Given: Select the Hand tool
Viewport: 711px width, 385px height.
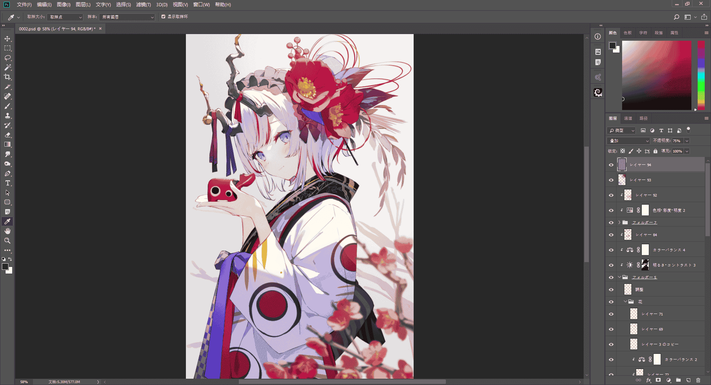Looking at the screenshot, I should point(7,231).
